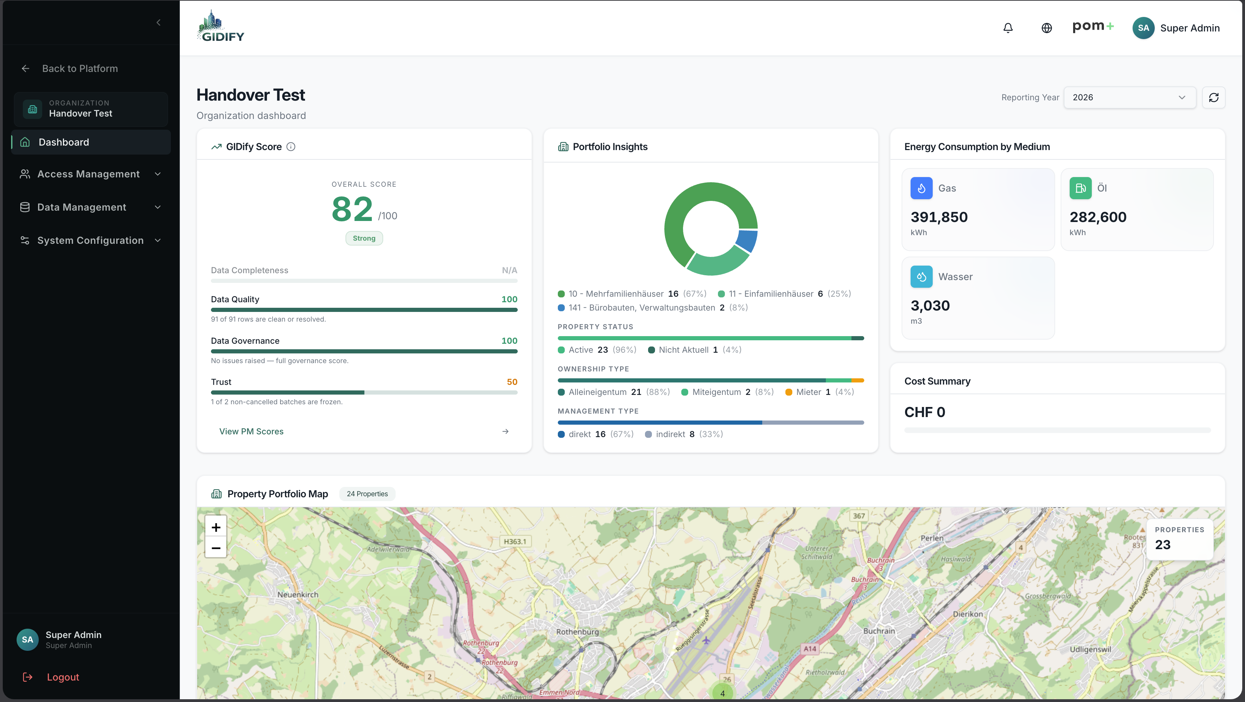The width and height of the screenshot is (1245, 702).
Task: Refresh the dashboard data
Action: [1214, 98]
